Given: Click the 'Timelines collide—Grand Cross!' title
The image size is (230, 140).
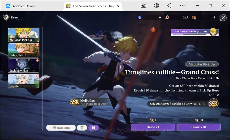Looking at the screenshot, I should click(x=172, y=72).
